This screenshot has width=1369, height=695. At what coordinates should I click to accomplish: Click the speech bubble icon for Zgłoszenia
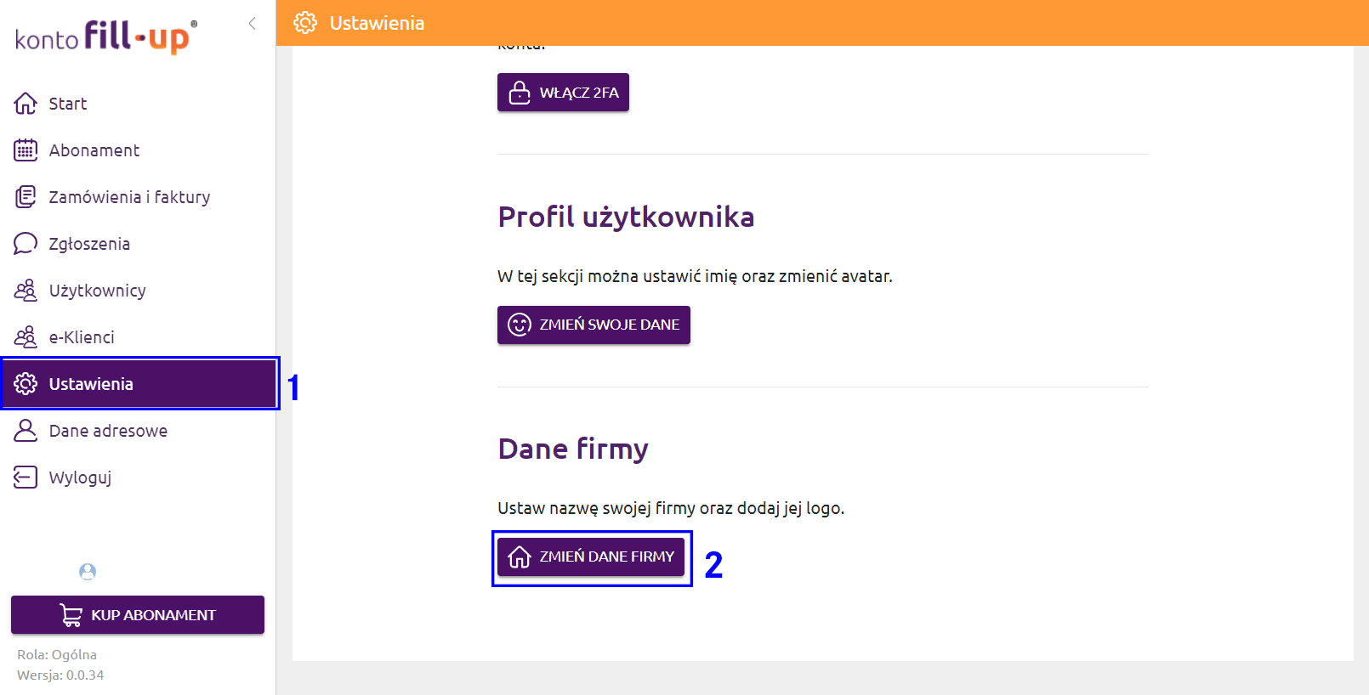point(26,244)
